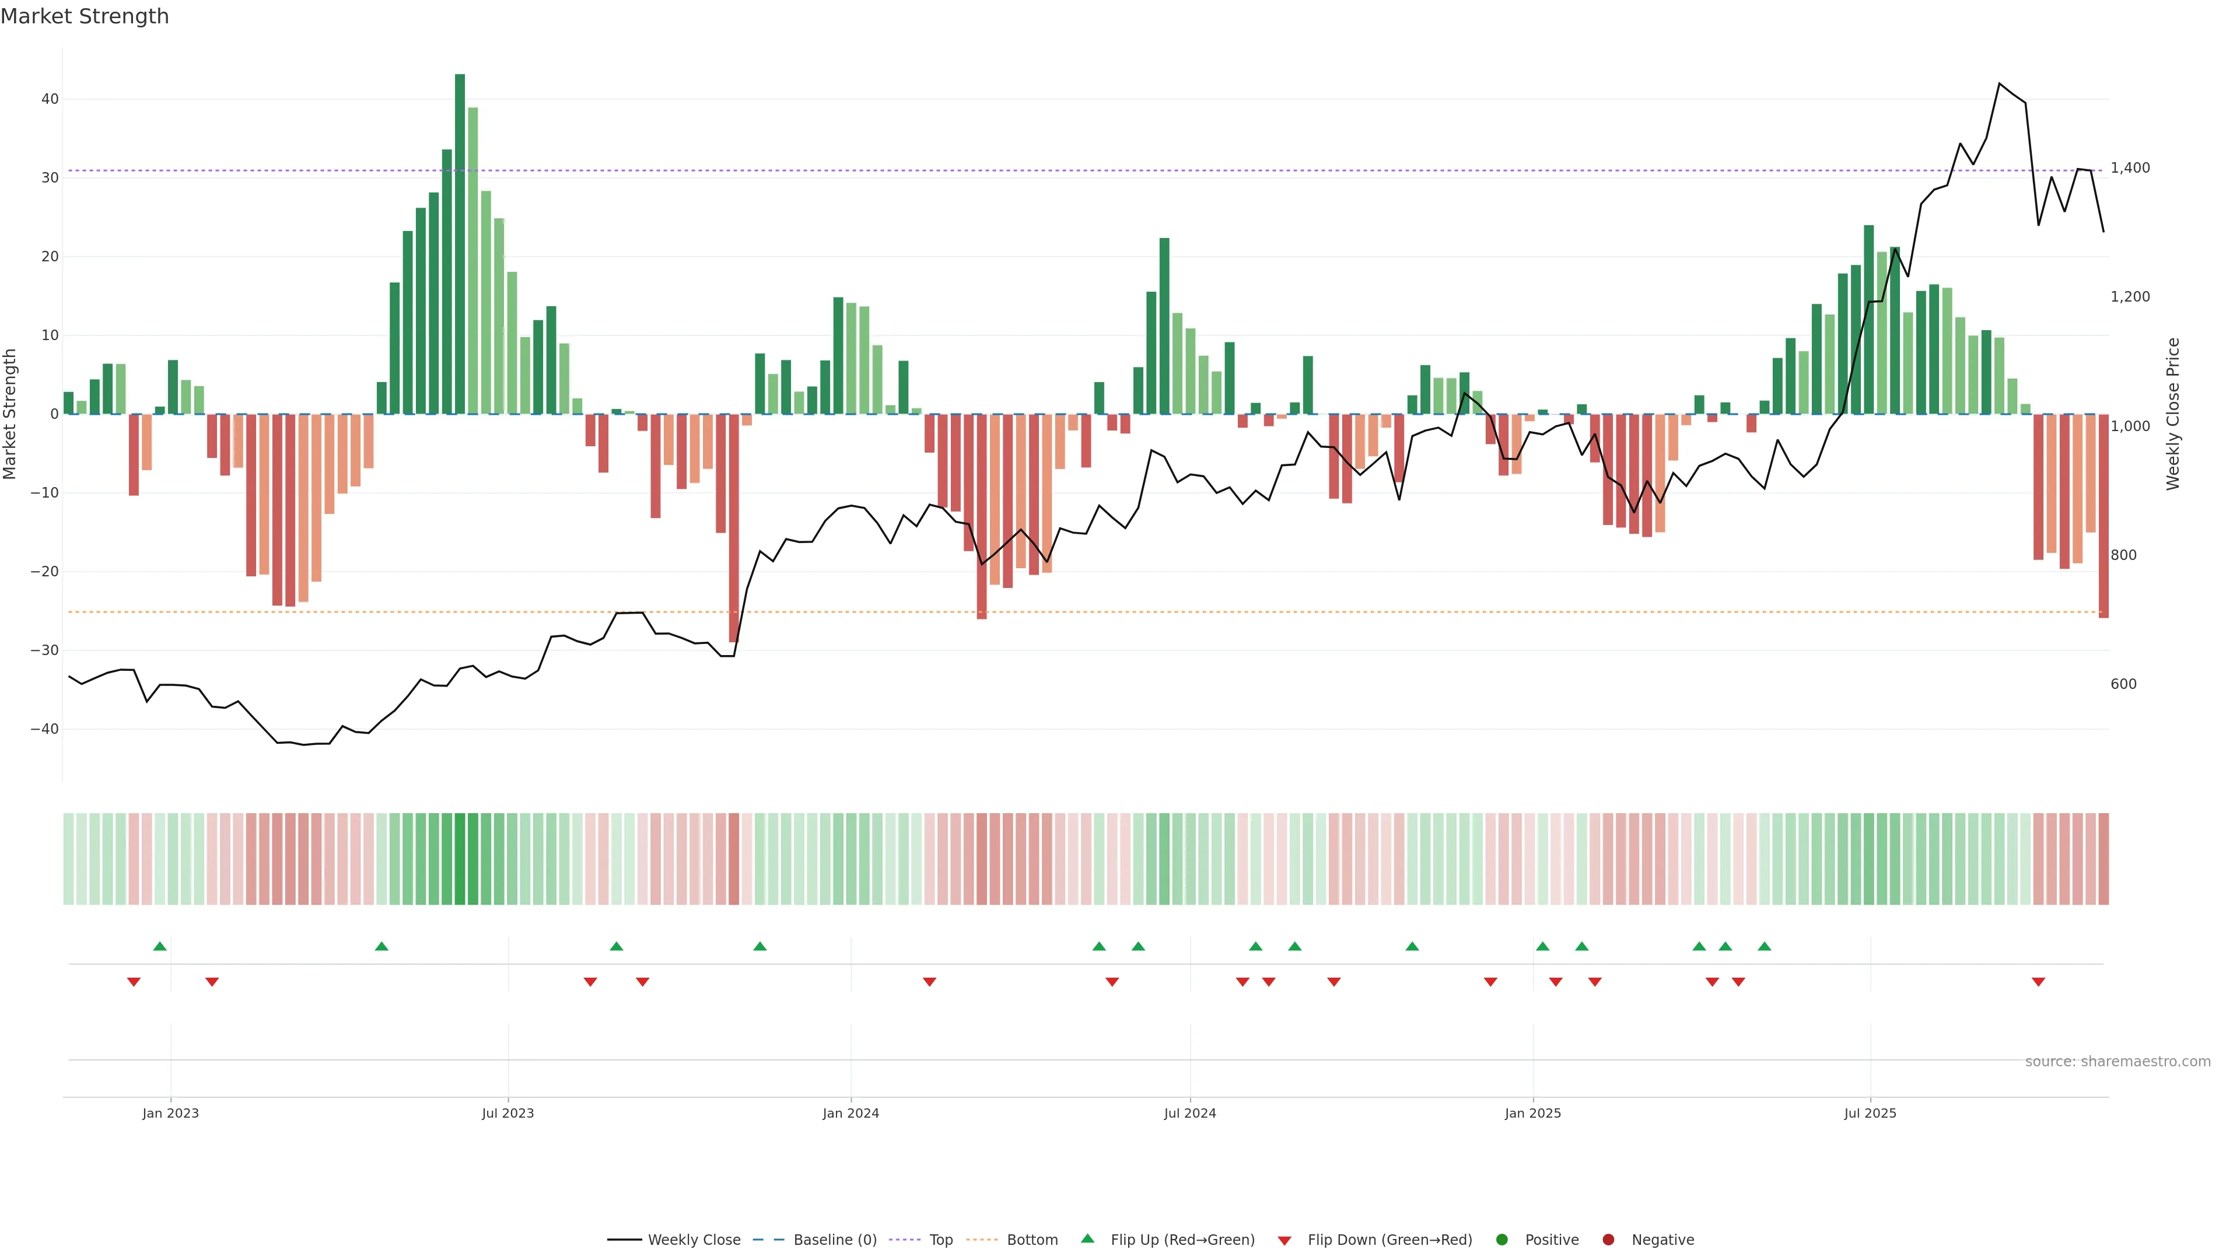Screen dimensions: 2240x1260
Task: Click the Jul 2025 axis label
Action: pyautogui.click(x=1870, y=1113)
